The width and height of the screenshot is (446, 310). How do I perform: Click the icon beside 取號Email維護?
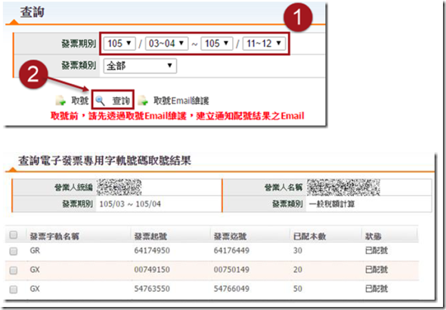click(143, 101)
